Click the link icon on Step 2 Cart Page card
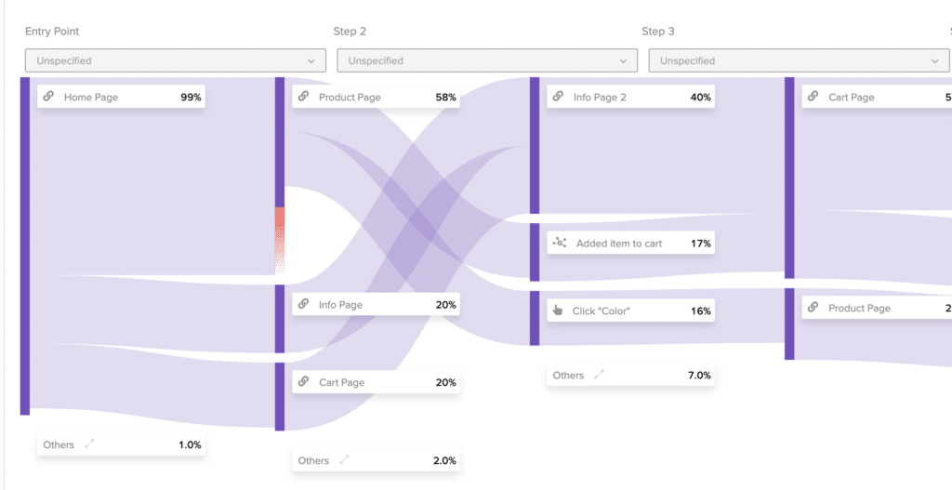Image resolution: width=952 pixels, height=490 pixels. tap(304, 381)
